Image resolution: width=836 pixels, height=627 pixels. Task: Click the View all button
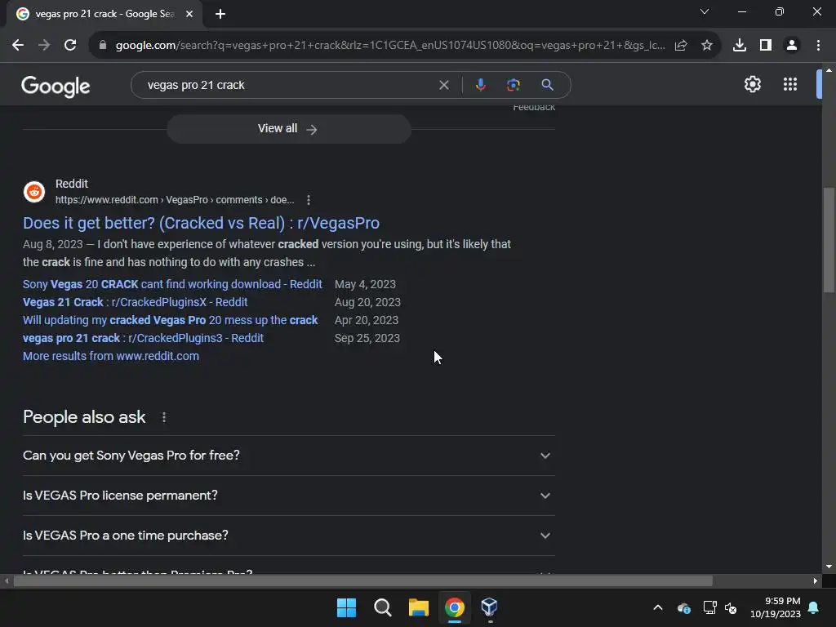tap(288, 128)
